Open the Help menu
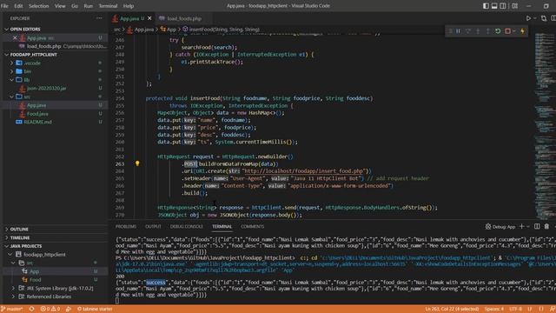 129,6
